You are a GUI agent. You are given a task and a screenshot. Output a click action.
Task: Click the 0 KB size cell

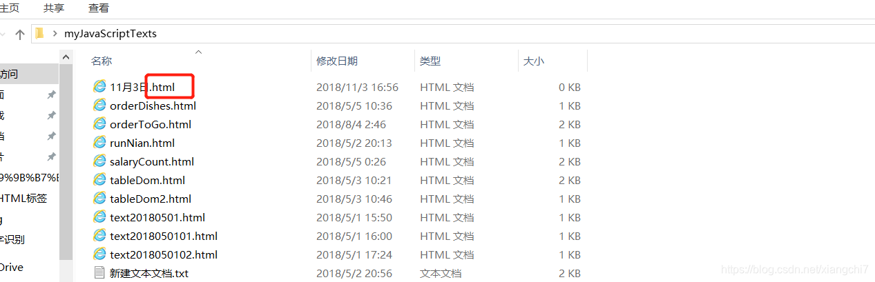point(570,87)
